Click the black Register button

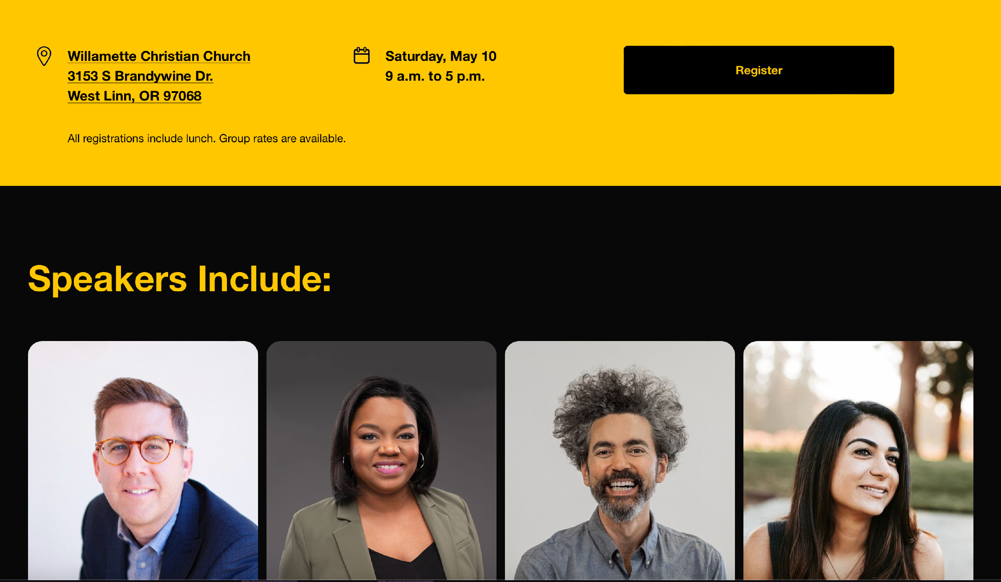coord(759,70)
